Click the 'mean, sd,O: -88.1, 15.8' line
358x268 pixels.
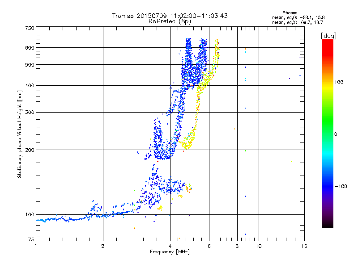[298, 17]
